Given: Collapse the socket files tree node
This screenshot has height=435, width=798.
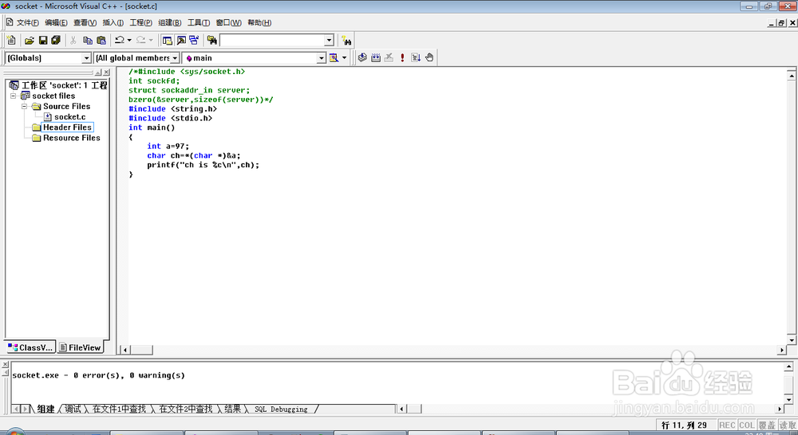Looking at the screenshot, I should tap(14, 96).
